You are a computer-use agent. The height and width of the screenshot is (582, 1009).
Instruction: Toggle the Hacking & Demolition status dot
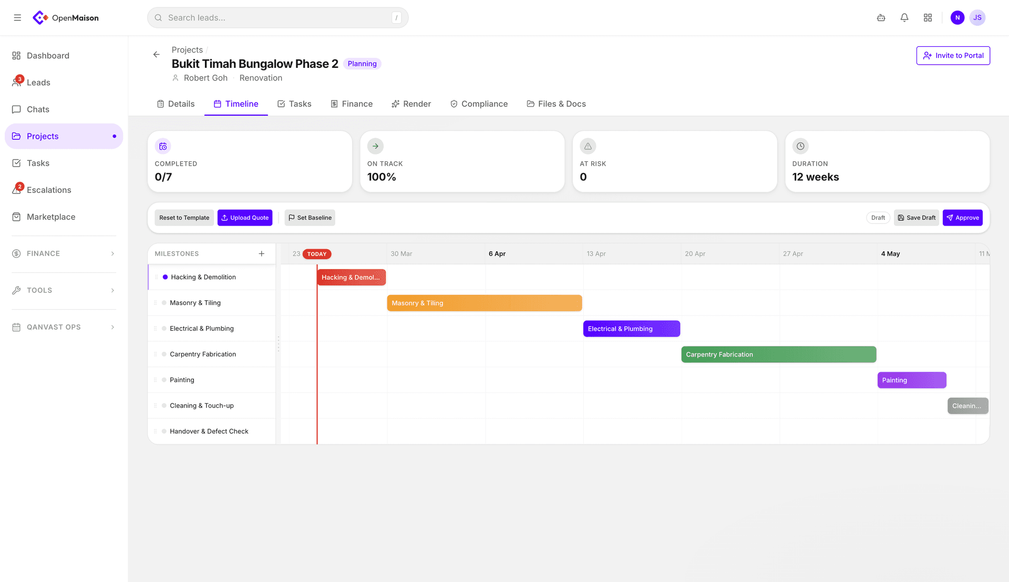coord(164,277)
